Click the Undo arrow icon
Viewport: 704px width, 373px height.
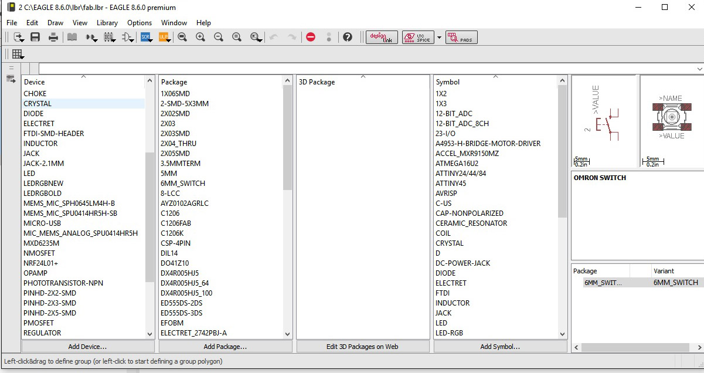(x=273, y=37)
